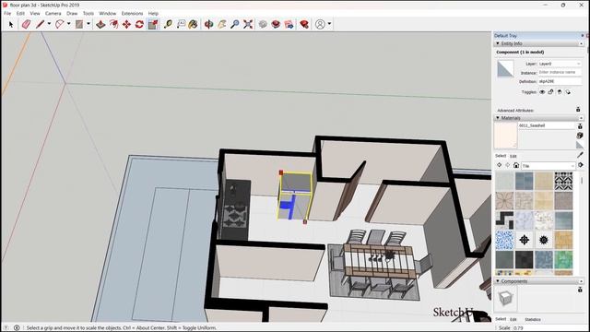Select the Push/Pull tool

click(100, 25)
